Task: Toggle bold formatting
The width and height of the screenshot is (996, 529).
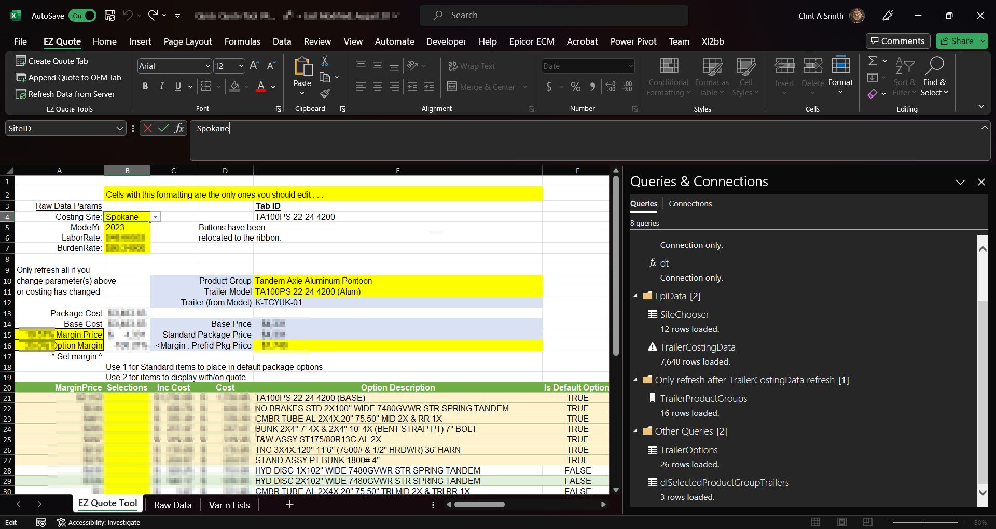Action: coord(145,87)
